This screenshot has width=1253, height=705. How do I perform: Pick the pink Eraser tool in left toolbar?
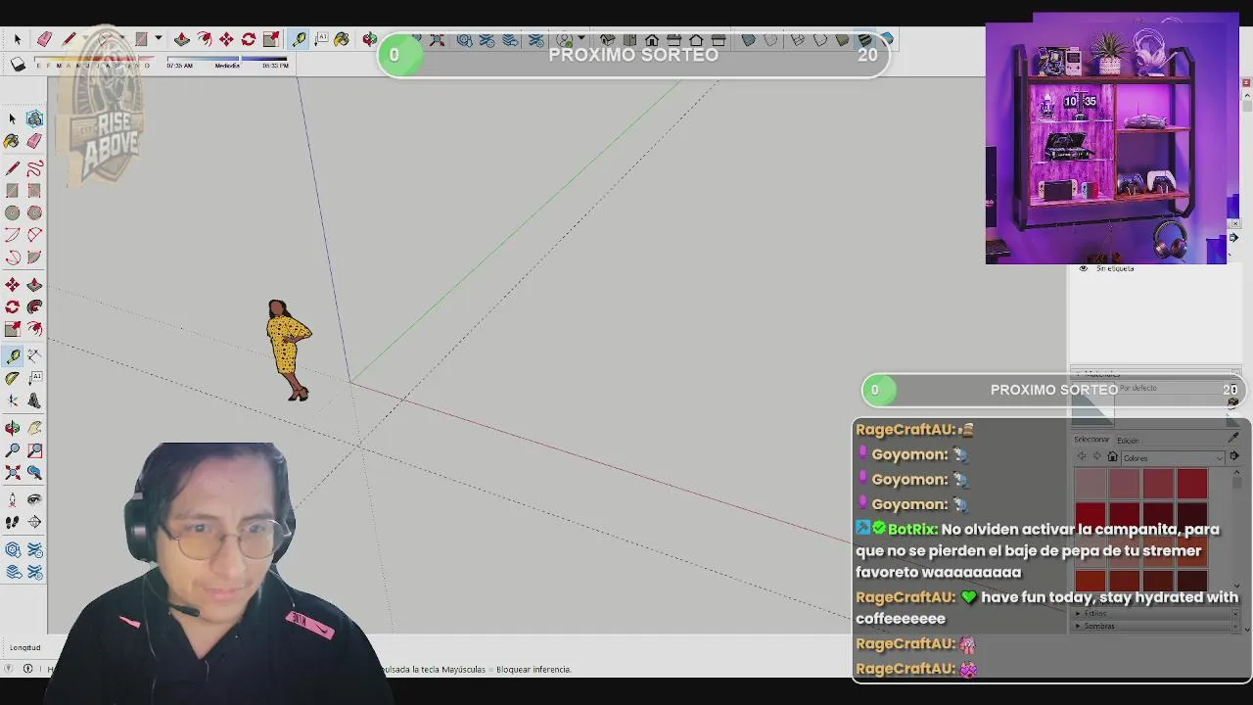pos(34,141)
